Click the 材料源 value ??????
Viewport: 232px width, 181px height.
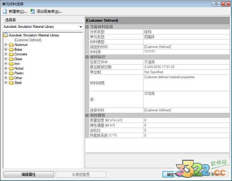150,52
